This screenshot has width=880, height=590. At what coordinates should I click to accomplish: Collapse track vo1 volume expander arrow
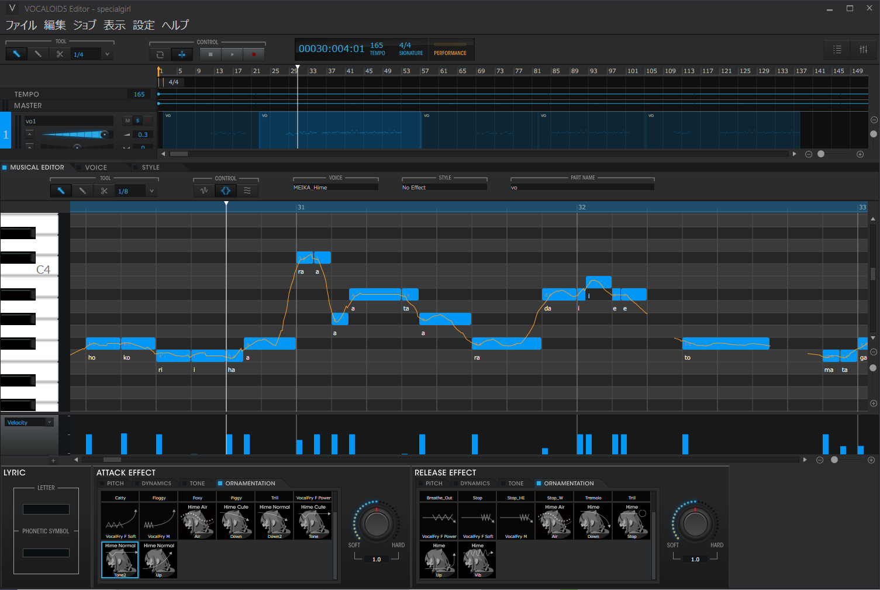(29, 134)
